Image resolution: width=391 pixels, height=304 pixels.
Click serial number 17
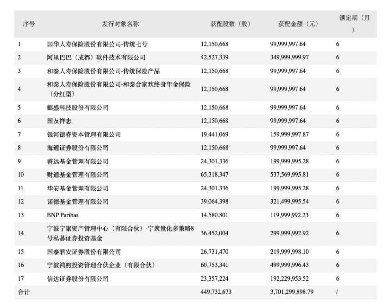pyautogui.click(x=21, y=278)
